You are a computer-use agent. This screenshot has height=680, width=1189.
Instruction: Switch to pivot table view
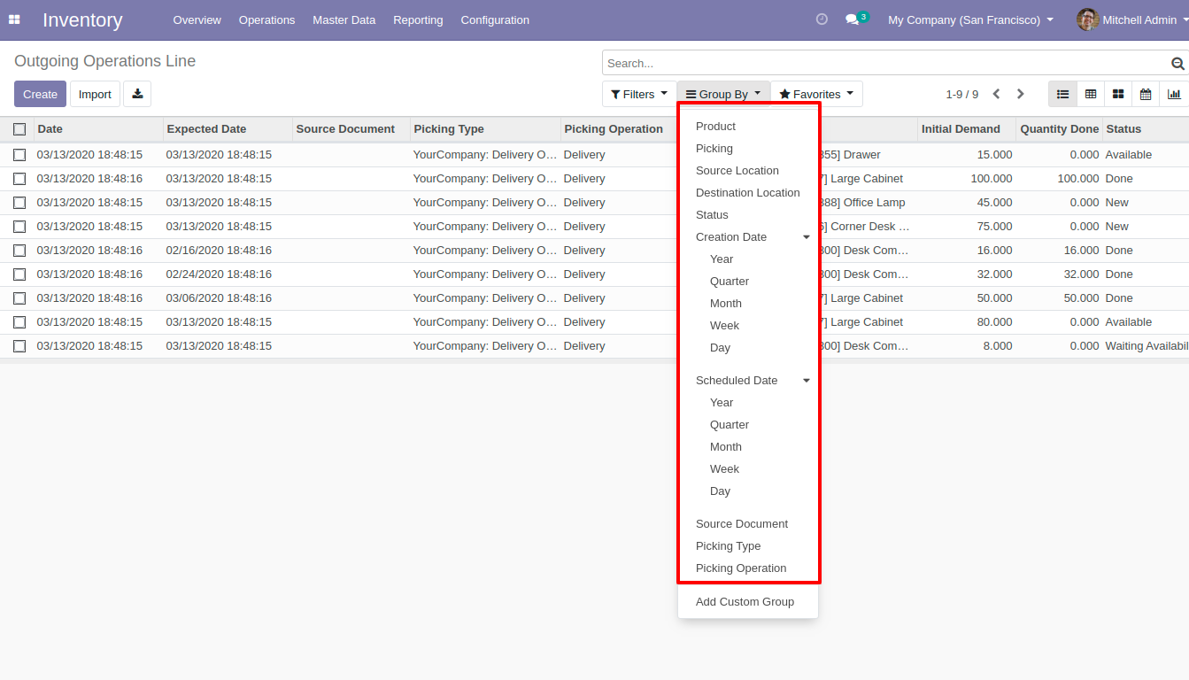(1091, 94)
